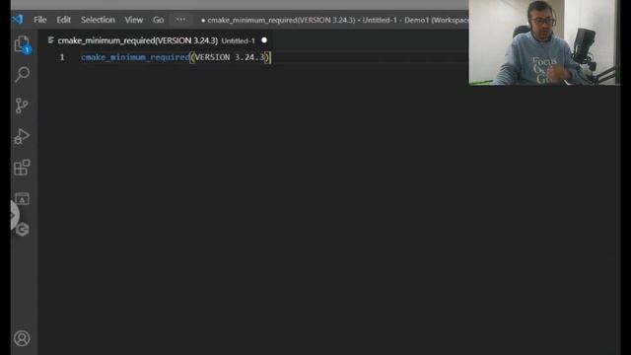Screen dimensions: 631x355
Task: Open Run and Debug view
Action: 22,136
